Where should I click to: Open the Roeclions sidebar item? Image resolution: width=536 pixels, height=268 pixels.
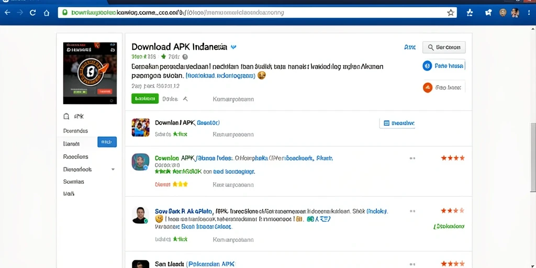point(75,157)
